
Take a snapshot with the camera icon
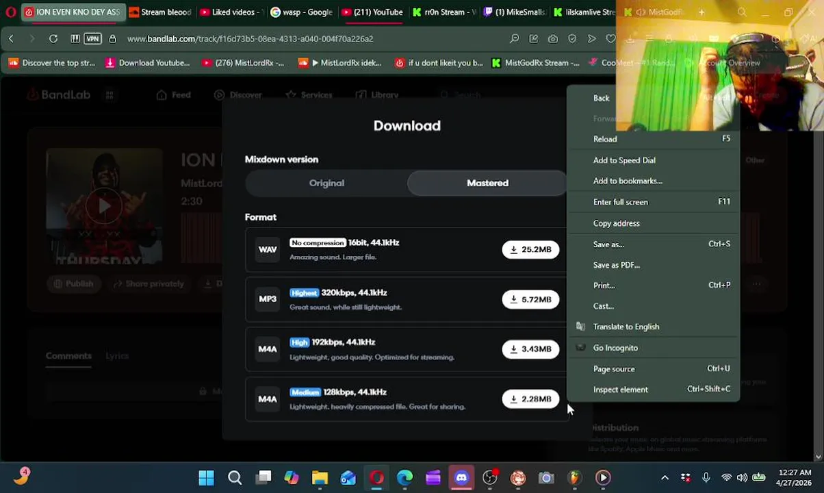coord(552,39)
